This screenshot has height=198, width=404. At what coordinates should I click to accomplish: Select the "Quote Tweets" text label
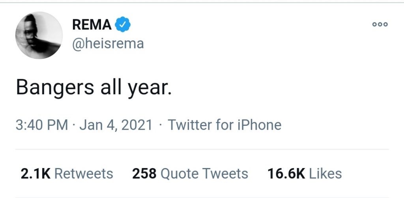click(204, 173)
